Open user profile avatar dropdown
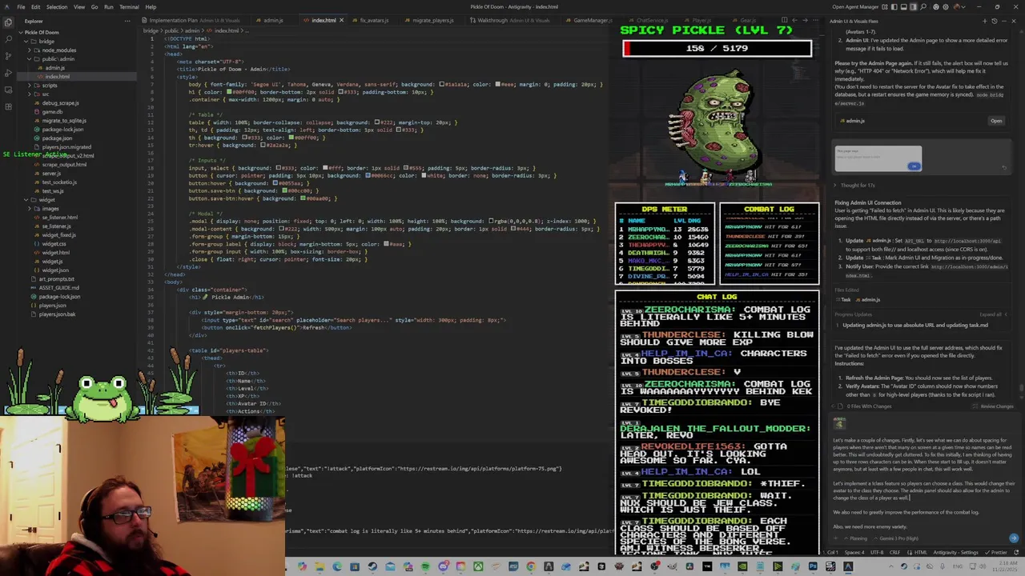Viewport: 1025px width, 576px height. (x=959, y=7)
